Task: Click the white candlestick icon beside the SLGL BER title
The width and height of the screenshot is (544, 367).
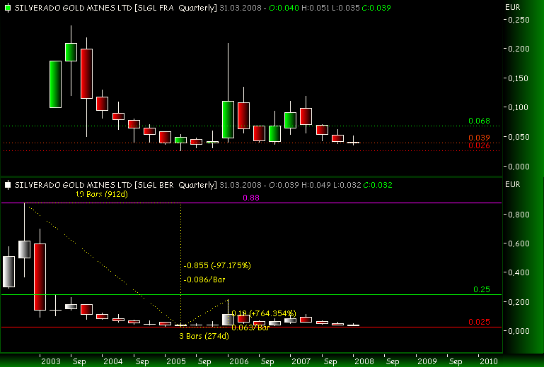Action: point(8,185)
